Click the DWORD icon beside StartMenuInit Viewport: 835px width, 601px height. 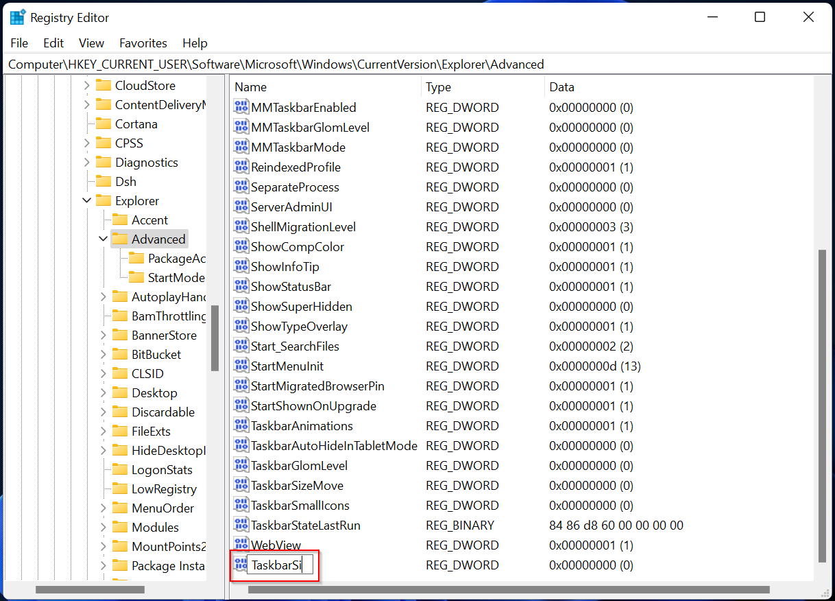(x=241, y=366)
